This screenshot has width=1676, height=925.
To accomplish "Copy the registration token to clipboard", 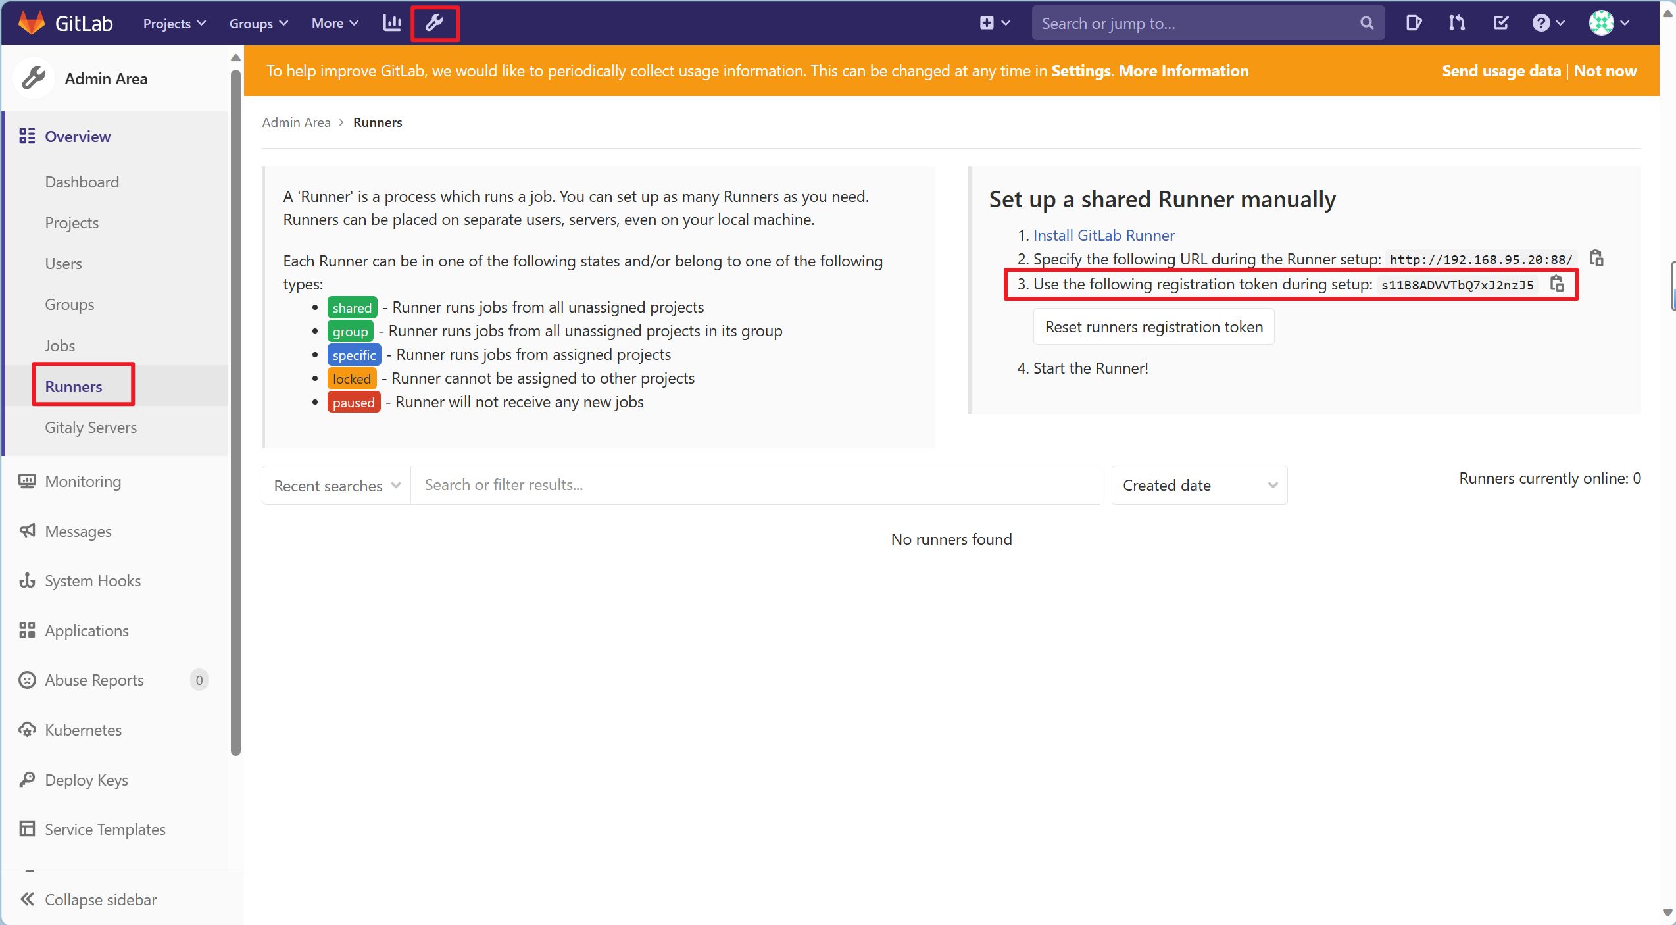I will click(1558, 284).
